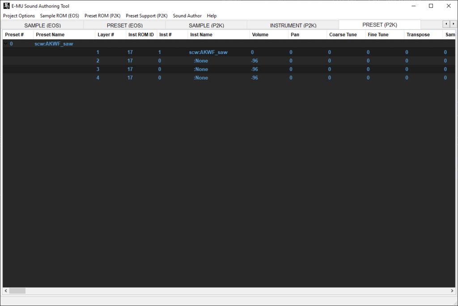Screen dimensions: 458x306
Task: Select preset name scw:AKWF_saw in preset 0 row
Action: pos(54,44)
